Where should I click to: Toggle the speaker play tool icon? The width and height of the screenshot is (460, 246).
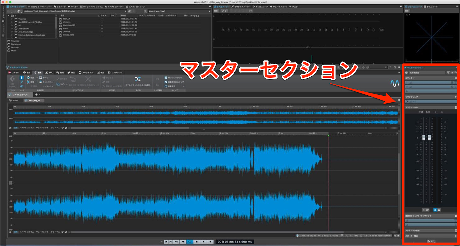[22, 86]
